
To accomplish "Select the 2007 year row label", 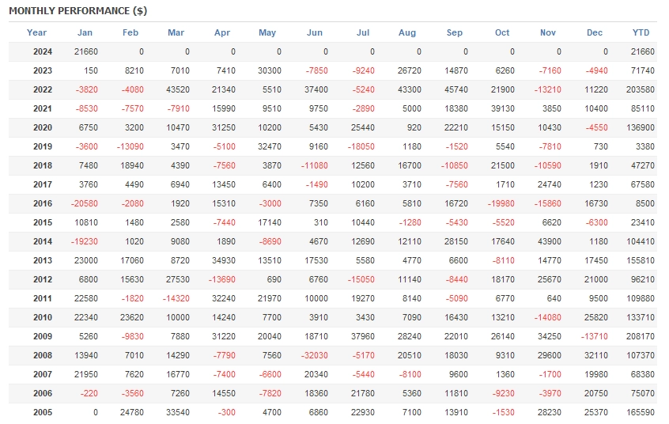I will click(43, 374).
